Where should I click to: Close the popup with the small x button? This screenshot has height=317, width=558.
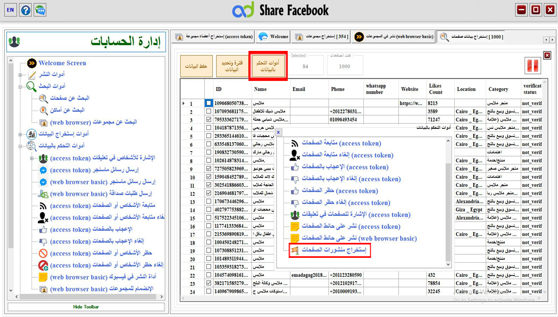tap(279, 132)
